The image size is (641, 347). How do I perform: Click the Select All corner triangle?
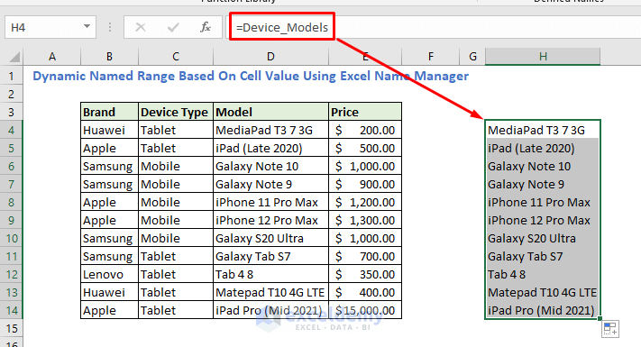[14, 57]
